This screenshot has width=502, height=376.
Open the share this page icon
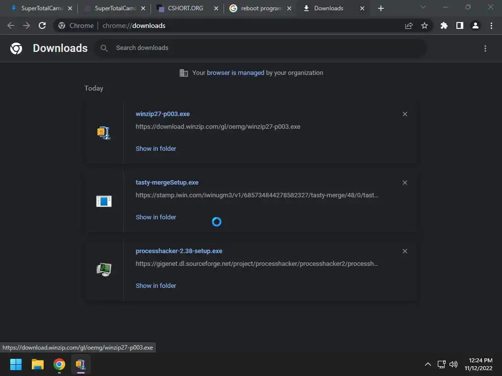click(409, 25)
